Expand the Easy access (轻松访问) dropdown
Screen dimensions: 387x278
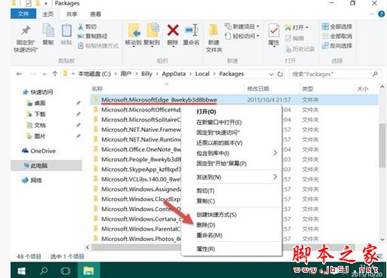point(258,36)
